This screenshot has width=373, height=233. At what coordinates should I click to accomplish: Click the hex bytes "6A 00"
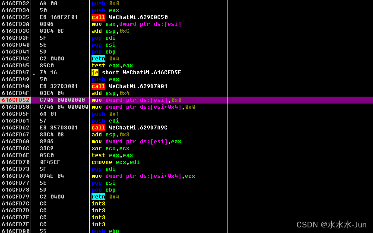click(48, 3)
